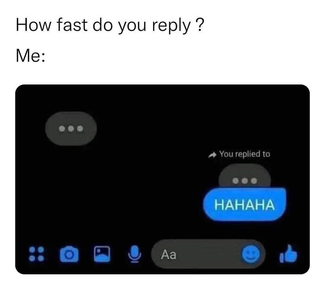Click the question mark in the caption

point(200,25)
